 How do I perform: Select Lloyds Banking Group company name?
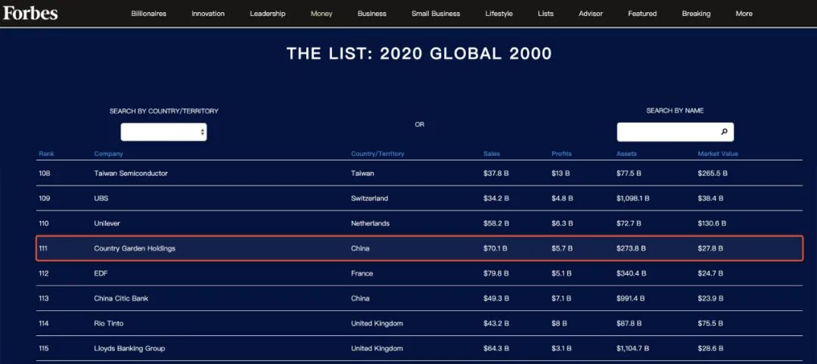pos(129,348)
